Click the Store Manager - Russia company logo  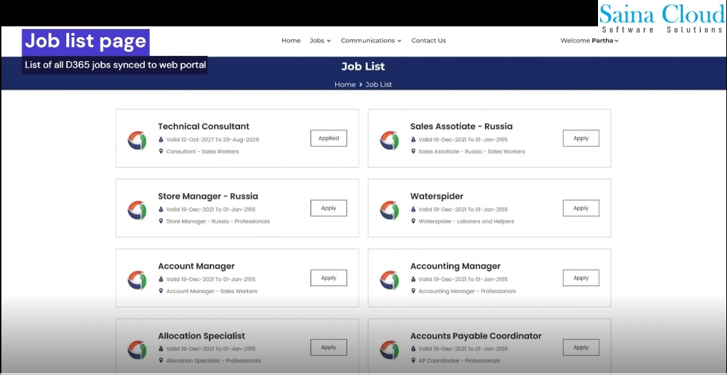(x=137, y=210)
